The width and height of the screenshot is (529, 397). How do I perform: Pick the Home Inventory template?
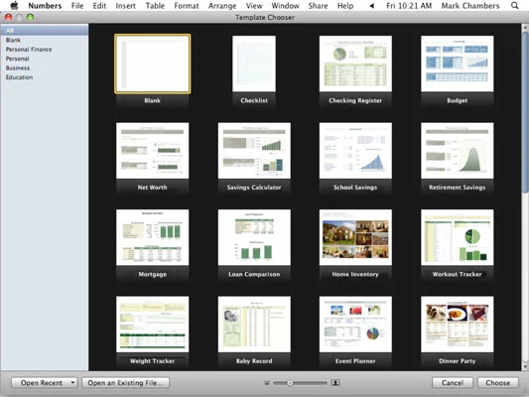pyautogui.click(x=355, y=237)
